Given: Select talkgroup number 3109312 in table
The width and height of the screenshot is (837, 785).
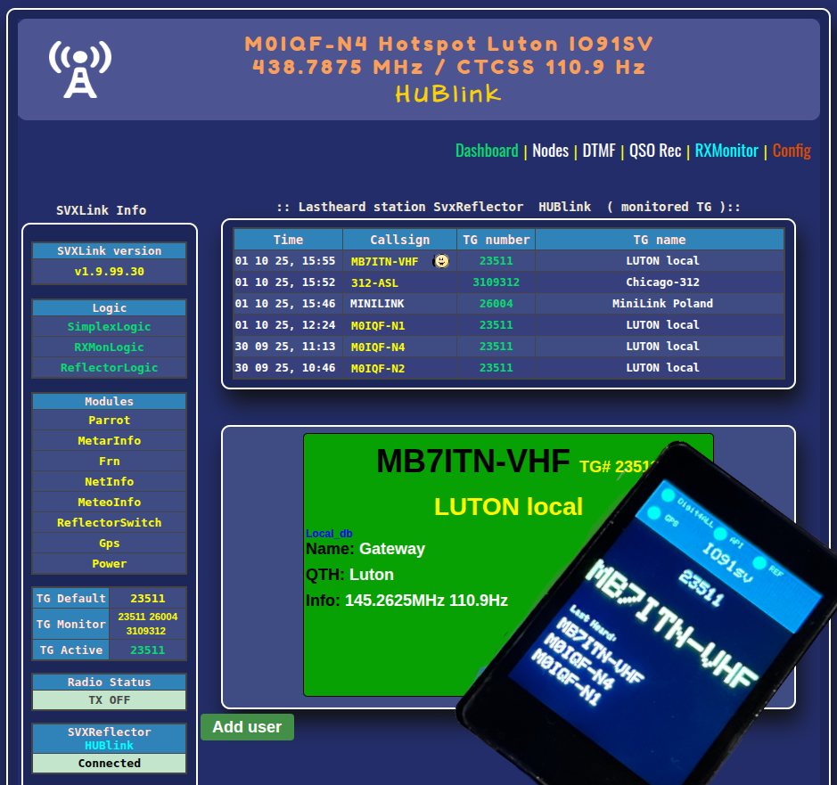Looking at the screenshot, I should pyautogui.click(x=496, y=282).
